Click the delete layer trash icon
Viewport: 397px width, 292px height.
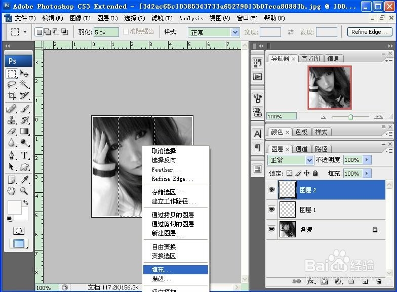coord(379,281)
